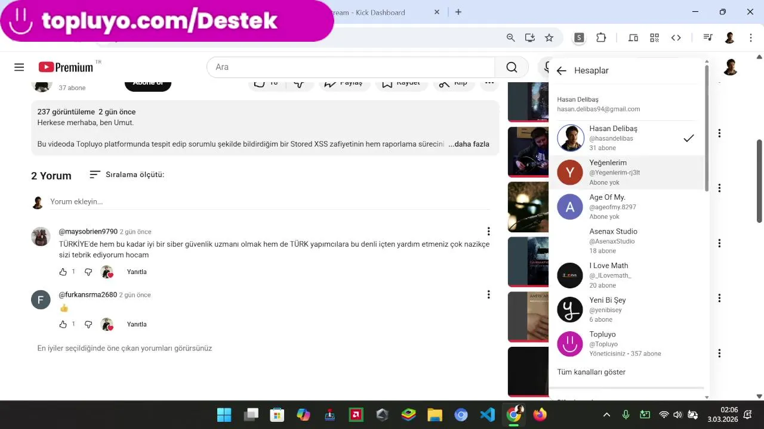This screenshot has width=764, height=429.
Task: Click the Yorum ekleyin comment field
Action: coord(269,201)
